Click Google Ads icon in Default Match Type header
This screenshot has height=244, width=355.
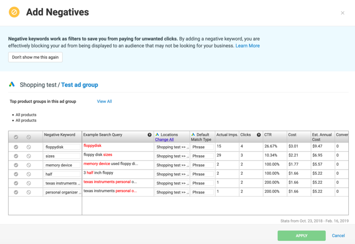(x=193, y=134)
